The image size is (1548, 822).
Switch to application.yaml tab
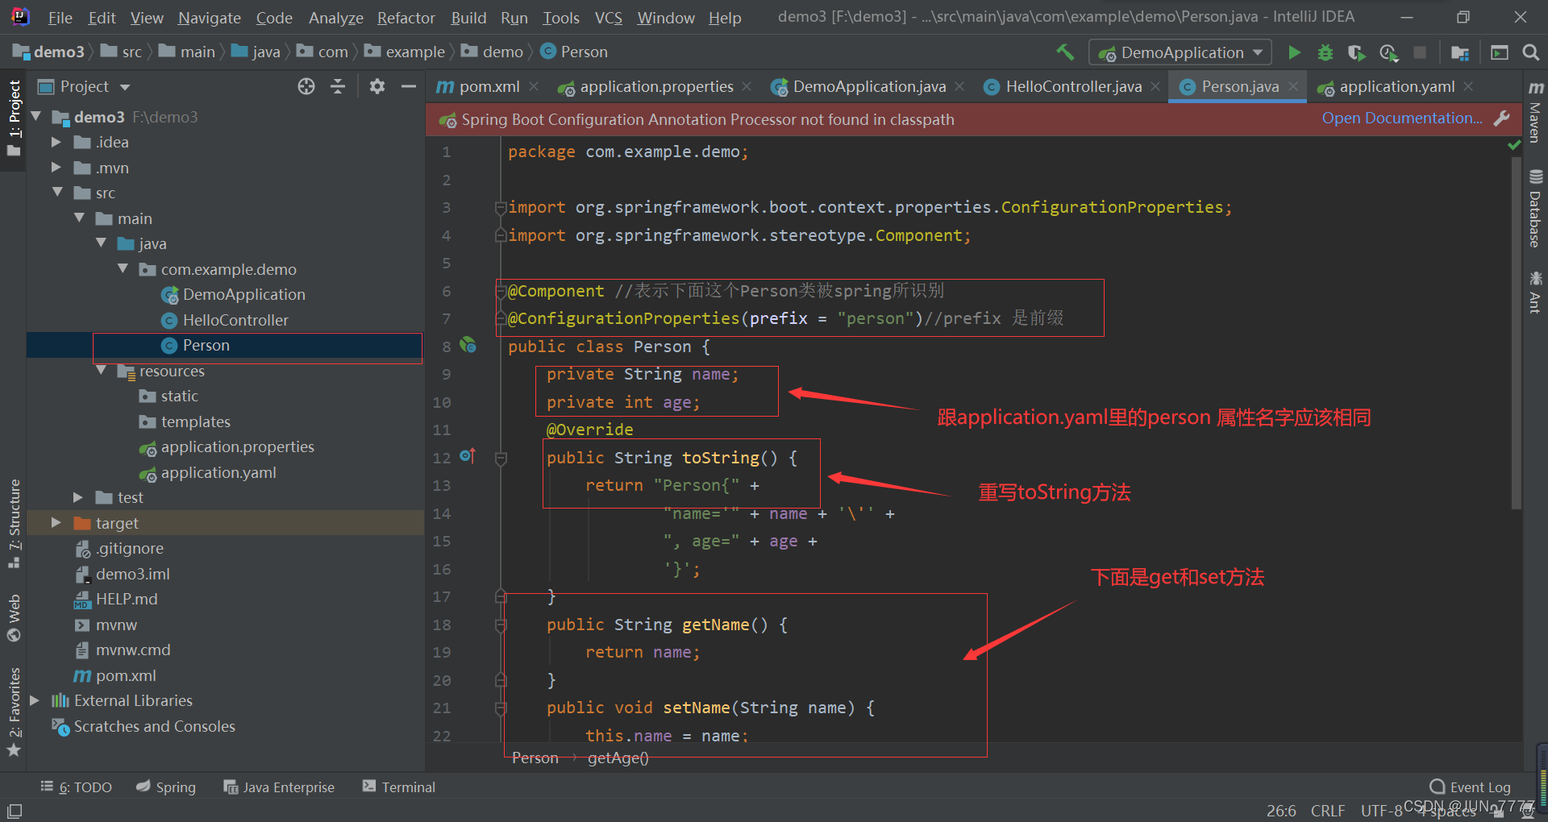[1396, 86]
